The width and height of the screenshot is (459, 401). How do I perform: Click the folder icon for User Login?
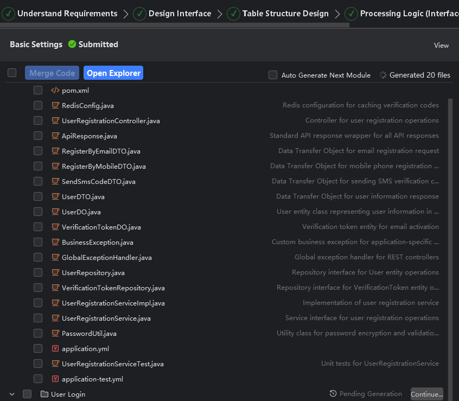point(44,394)
